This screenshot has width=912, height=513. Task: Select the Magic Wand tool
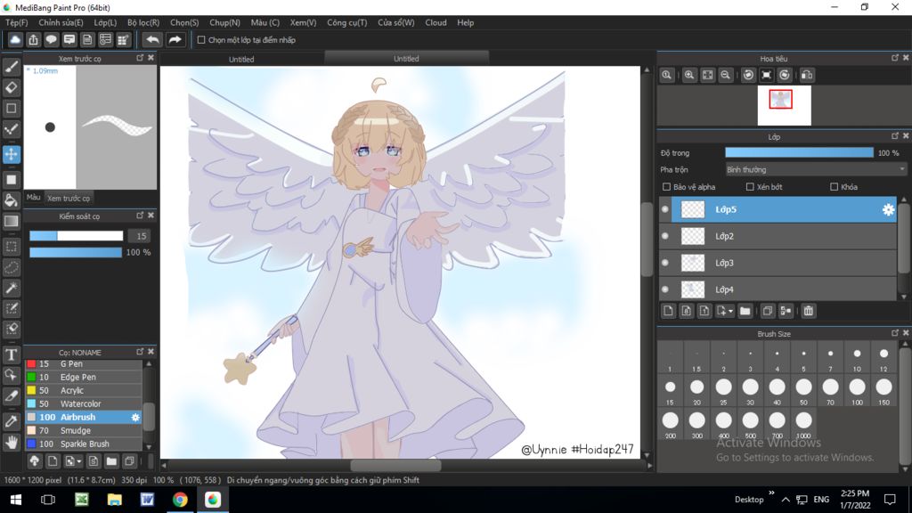11,288
